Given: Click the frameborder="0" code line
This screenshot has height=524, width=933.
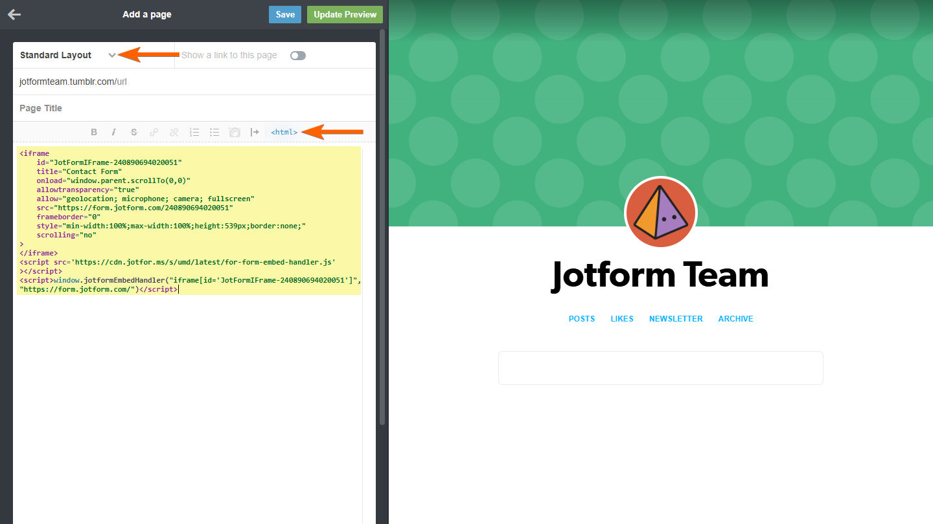Looking at the screenshot, I should (x=68, y=217).
